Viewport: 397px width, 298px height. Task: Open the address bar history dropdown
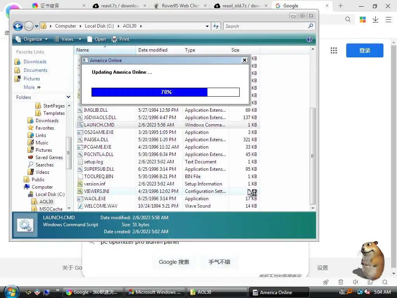207,26
